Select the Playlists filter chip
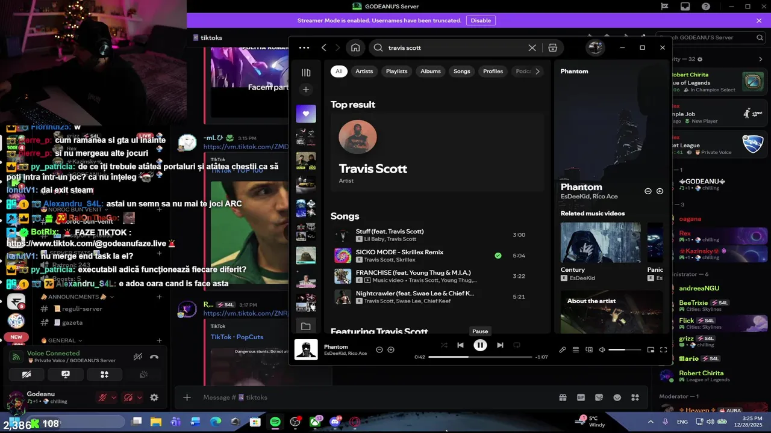The image size is (771, 433). [396, 71]
